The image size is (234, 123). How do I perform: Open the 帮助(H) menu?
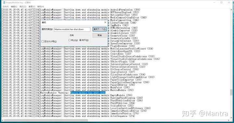[x=41, y=6]
